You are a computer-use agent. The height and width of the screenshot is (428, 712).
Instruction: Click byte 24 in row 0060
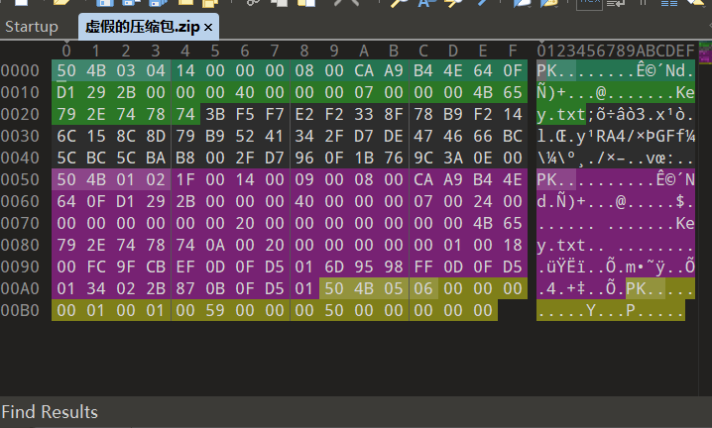(483, 201)
